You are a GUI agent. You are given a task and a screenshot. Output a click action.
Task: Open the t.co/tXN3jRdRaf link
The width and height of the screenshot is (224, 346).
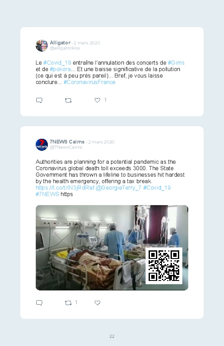point(65,188)
